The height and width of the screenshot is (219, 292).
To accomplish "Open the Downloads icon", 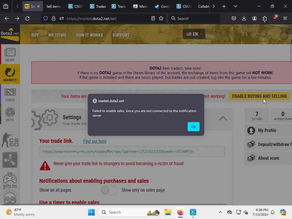I will coord(244,19).
